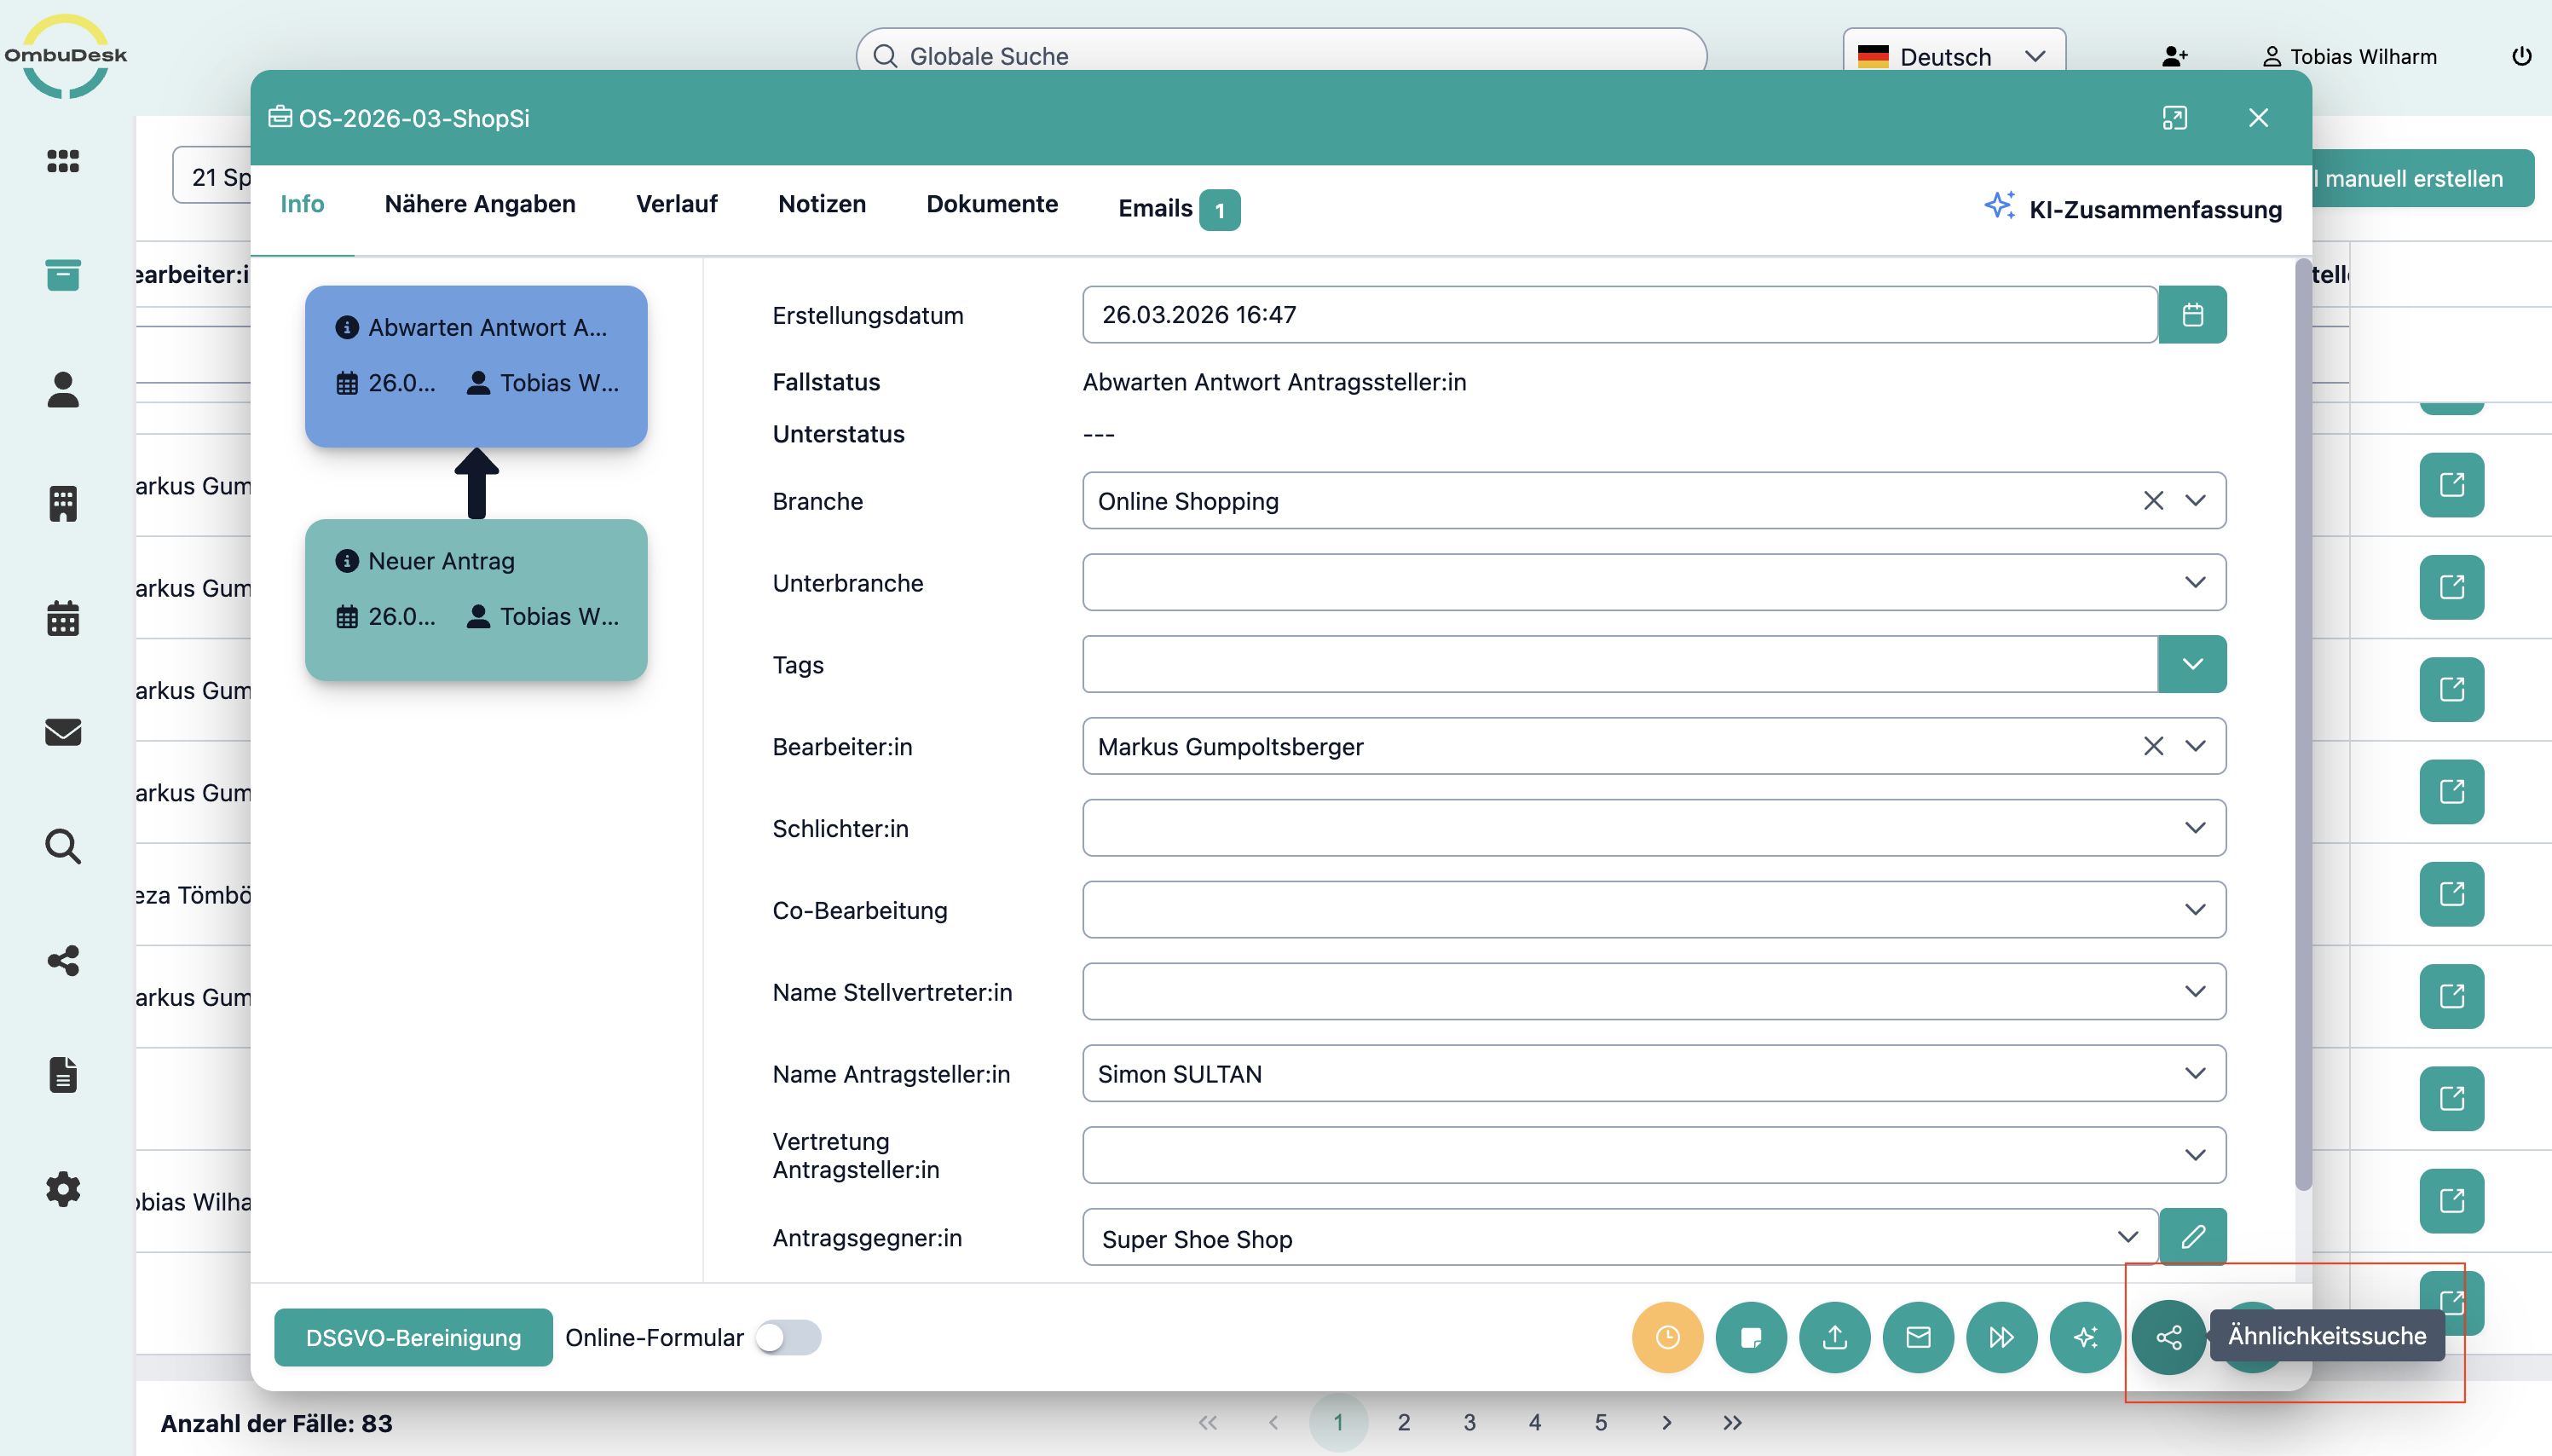Open the Co-Bearbeitung dropdown
The image size is (2552, 1456).
[x=2195, y=910]
